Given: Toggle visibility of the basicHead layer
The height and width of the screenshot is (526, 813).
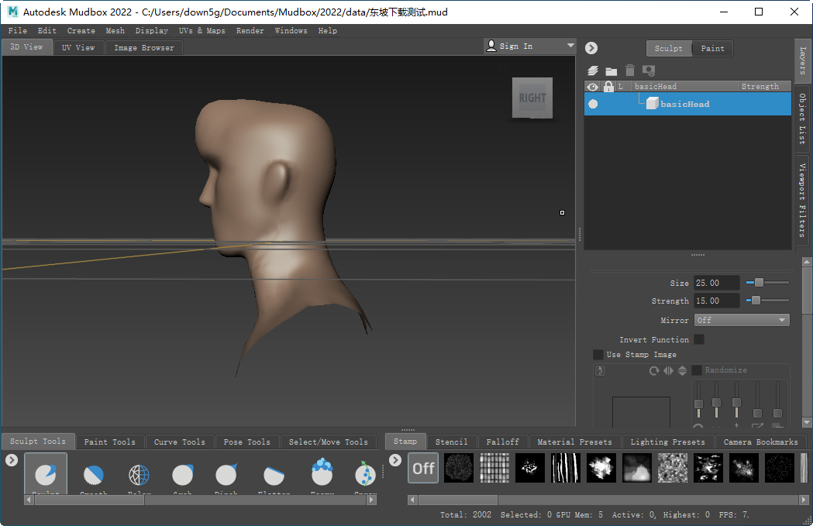Looking at the screenshot, I should (x=592, y=102).
